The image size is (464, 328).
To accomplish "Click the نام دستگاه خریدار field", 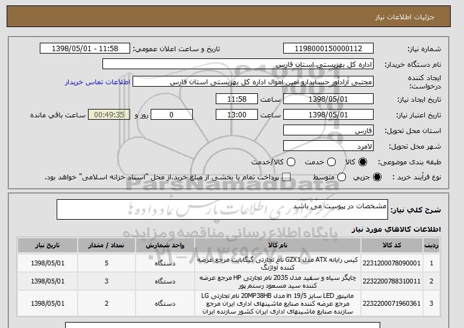I will click(238, 64).
